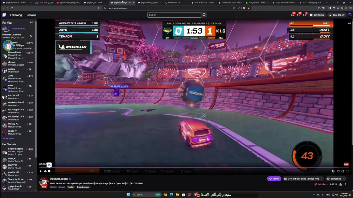Click the Twitch search input field
353x198 pixels.
pos(174,15)
